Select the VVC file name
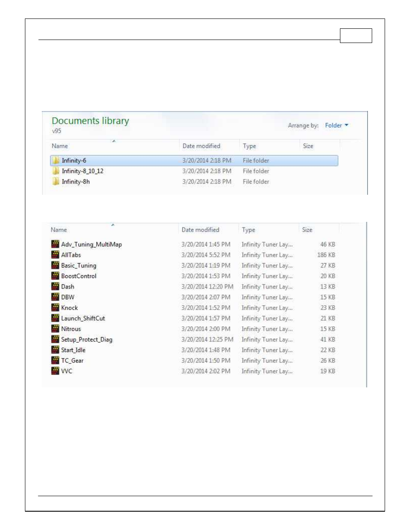 67,371
